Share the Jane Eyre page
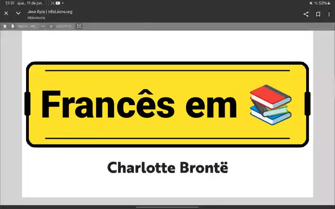335x209 pixels. 306,14
